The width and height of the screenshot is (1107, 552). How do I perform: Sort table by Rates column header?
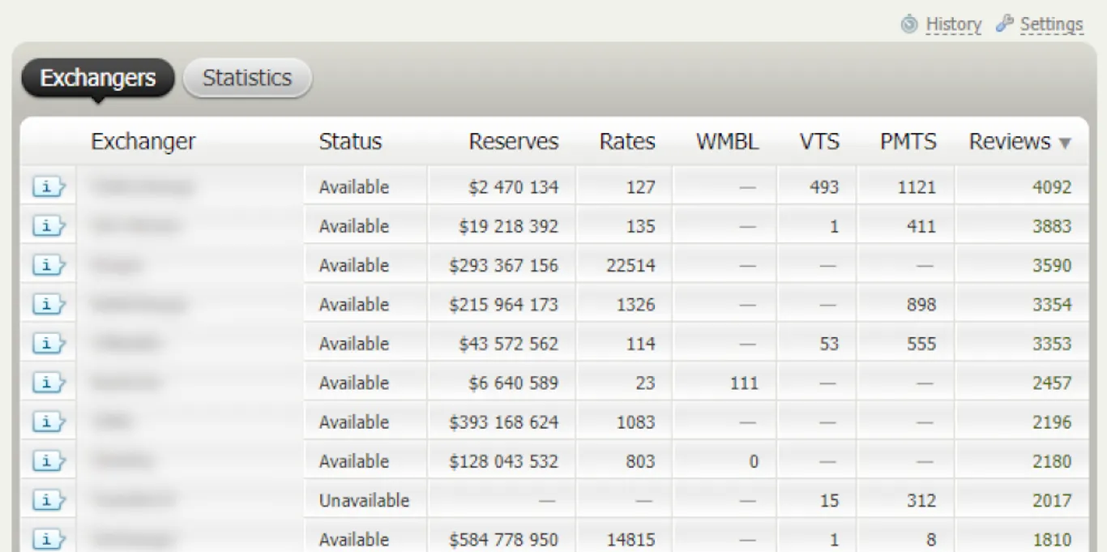point(627,142)
